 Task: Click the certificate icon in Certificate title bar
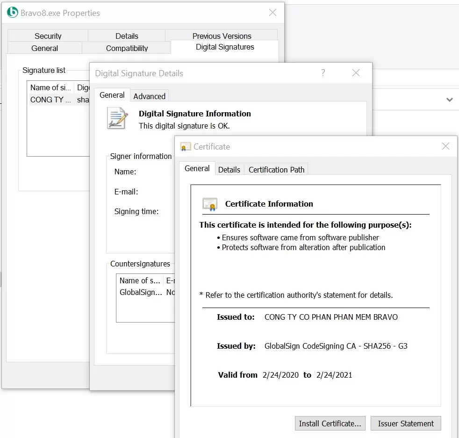(186, 147)
